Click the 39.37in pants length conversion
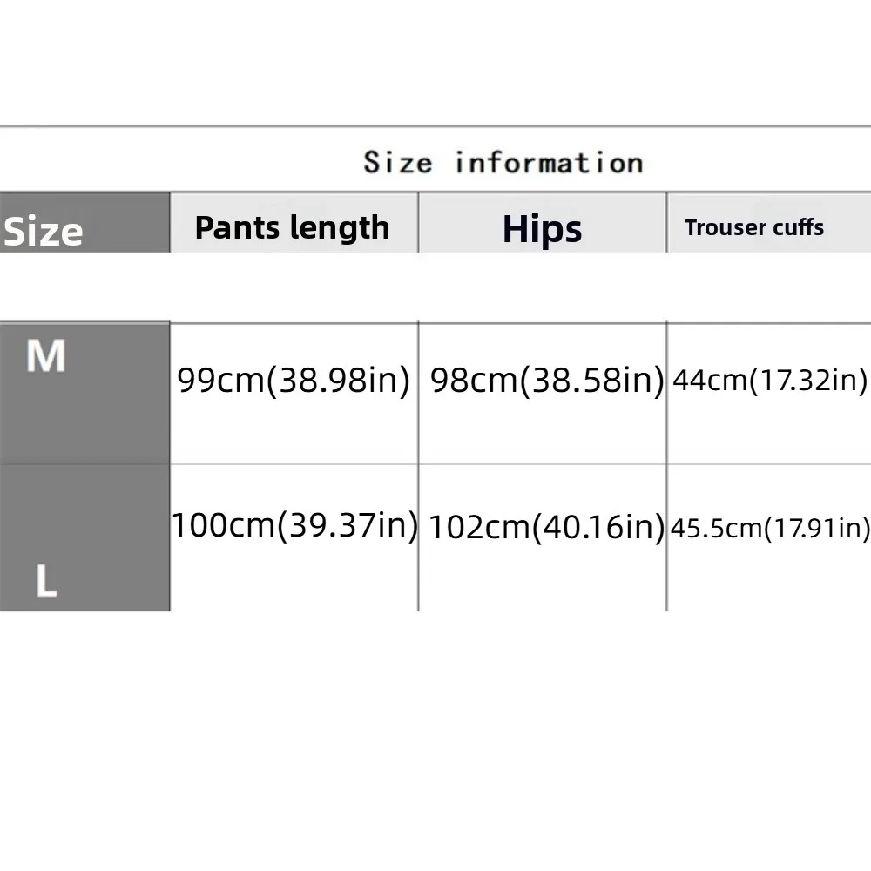Screen dimensions: 871x871 pos(347,525)
